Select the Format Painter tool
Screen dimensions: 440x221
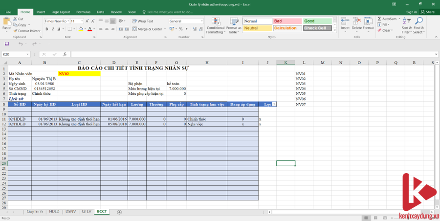click(27, 31)
